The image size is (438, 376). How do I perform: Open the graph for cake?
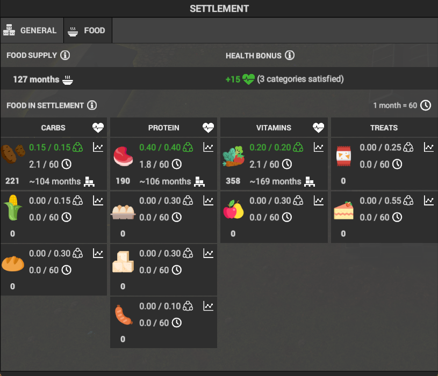tap(429, 201)
